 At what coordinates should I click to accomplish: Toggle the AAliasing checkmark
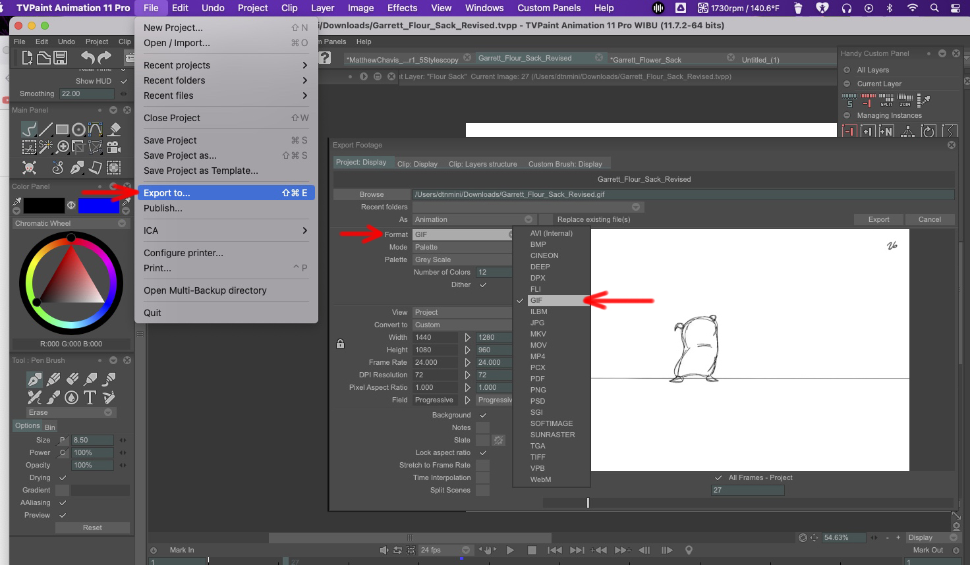(63, 502)
